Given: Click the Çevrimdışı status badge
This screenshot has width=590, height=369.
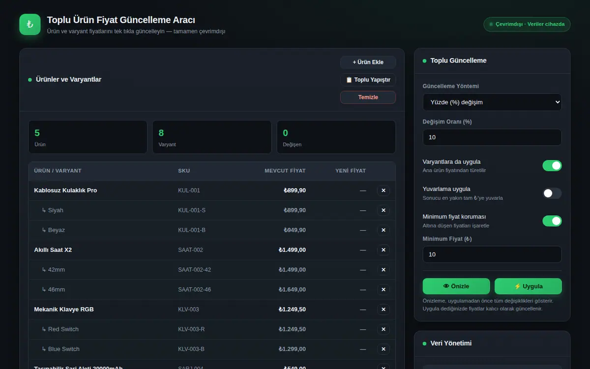Looking at the screenshot, I should 527,24.
